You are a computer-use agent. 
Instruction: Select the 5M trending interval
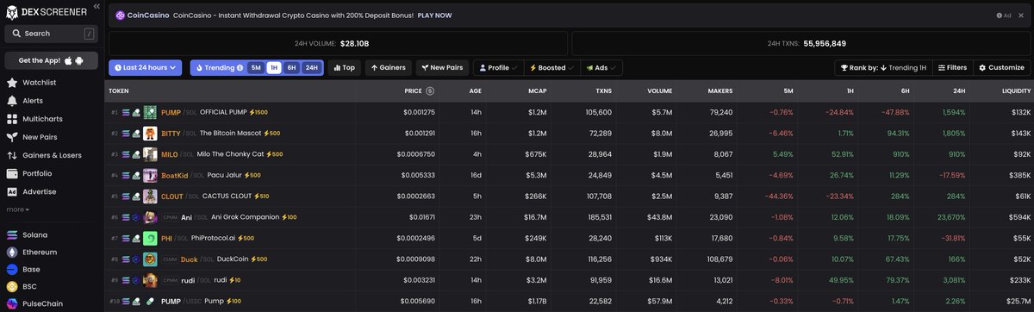pos(256,67)
